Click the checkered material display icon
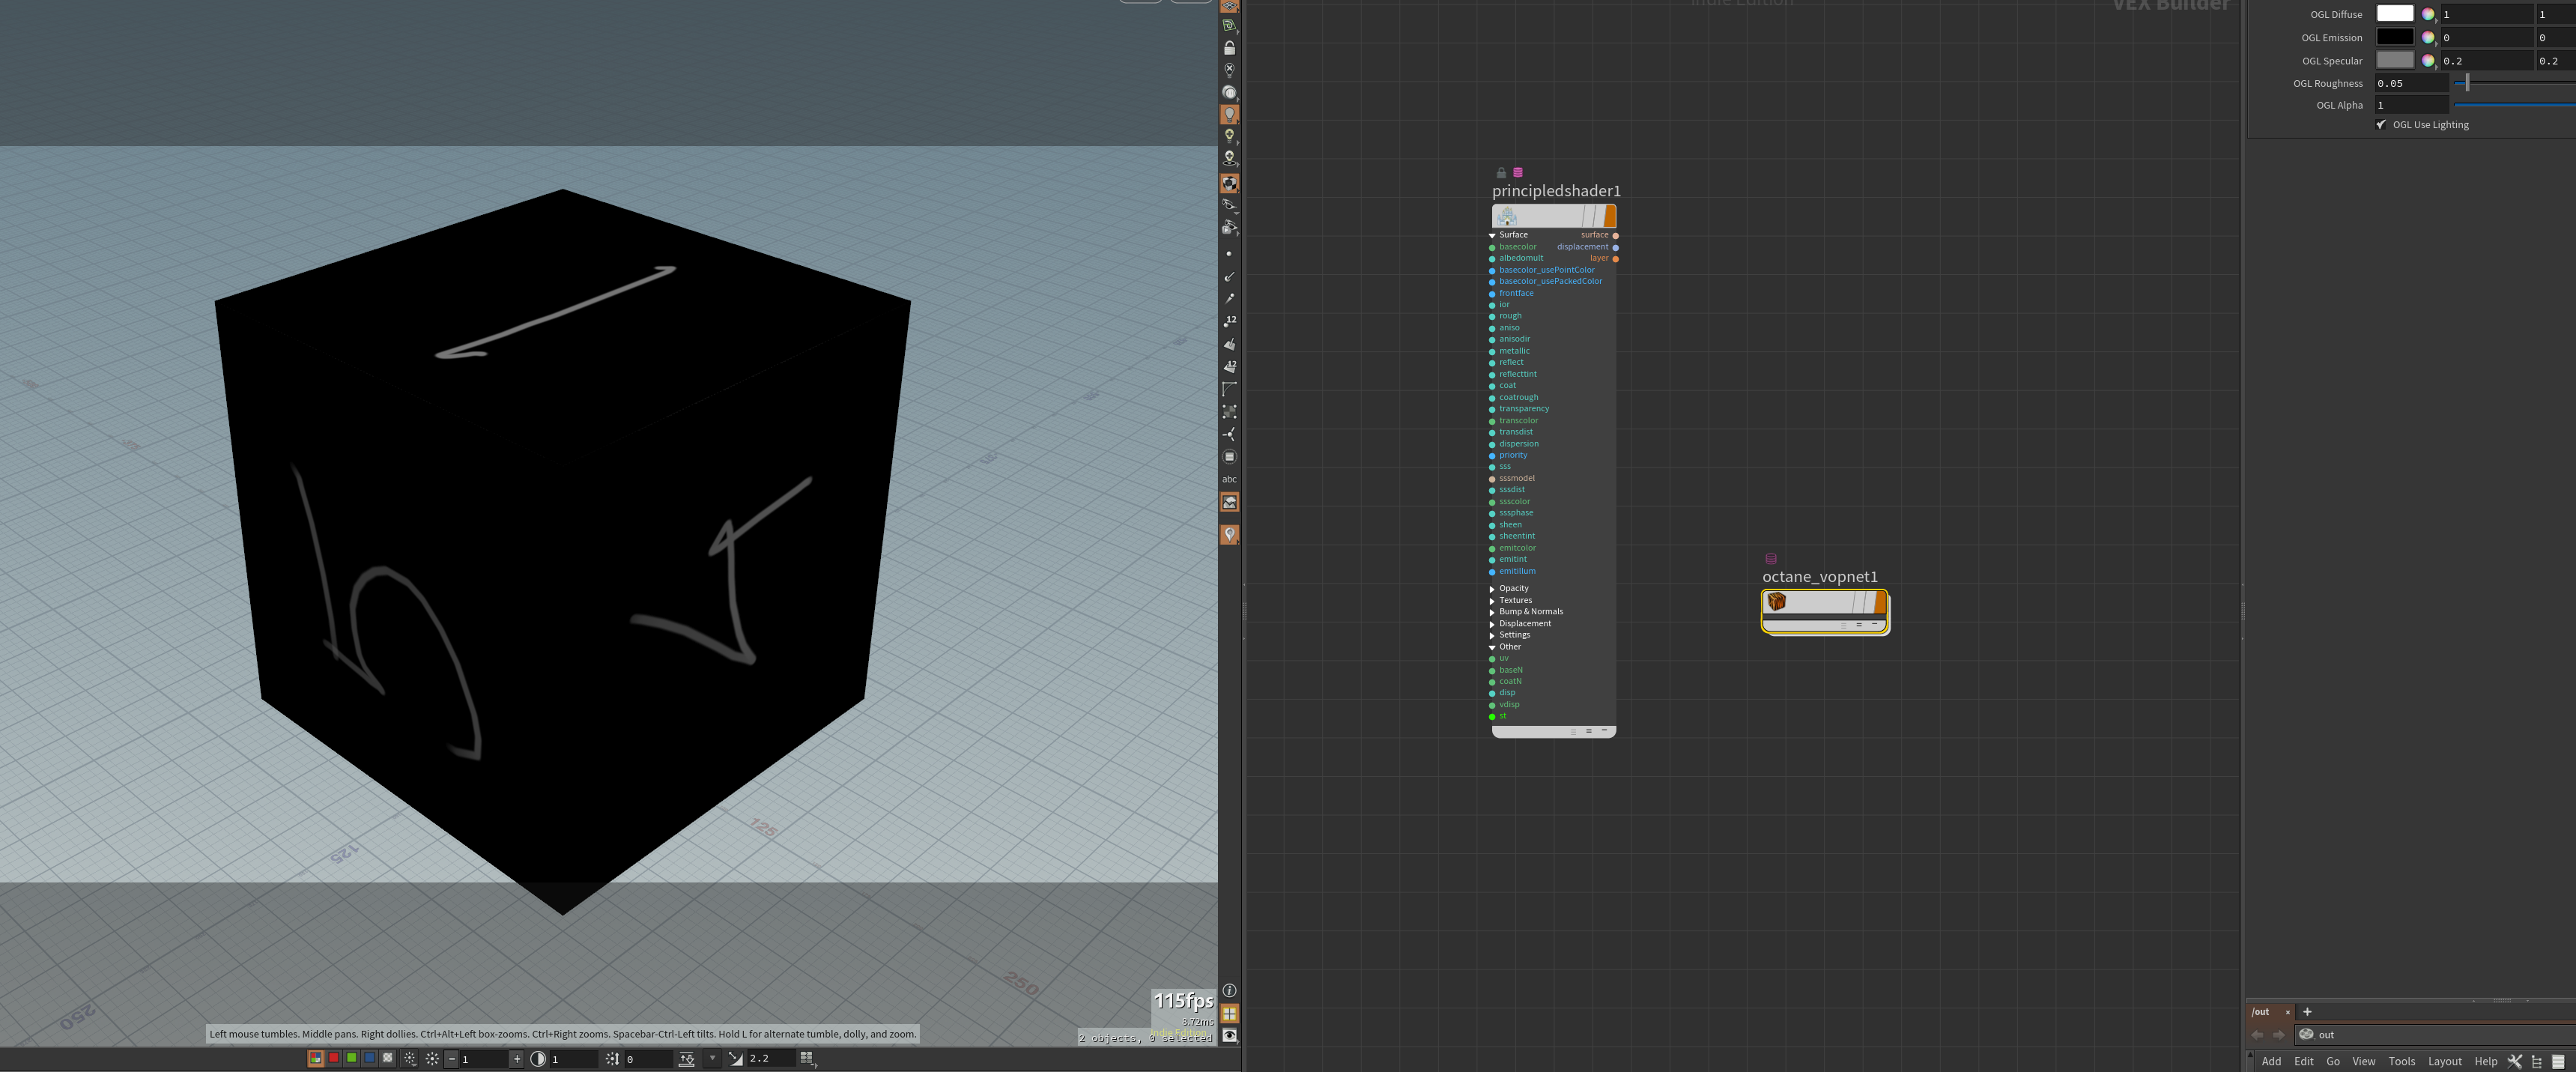The width and height of the screenshot is (2576, 1072). coord(1229,183)
